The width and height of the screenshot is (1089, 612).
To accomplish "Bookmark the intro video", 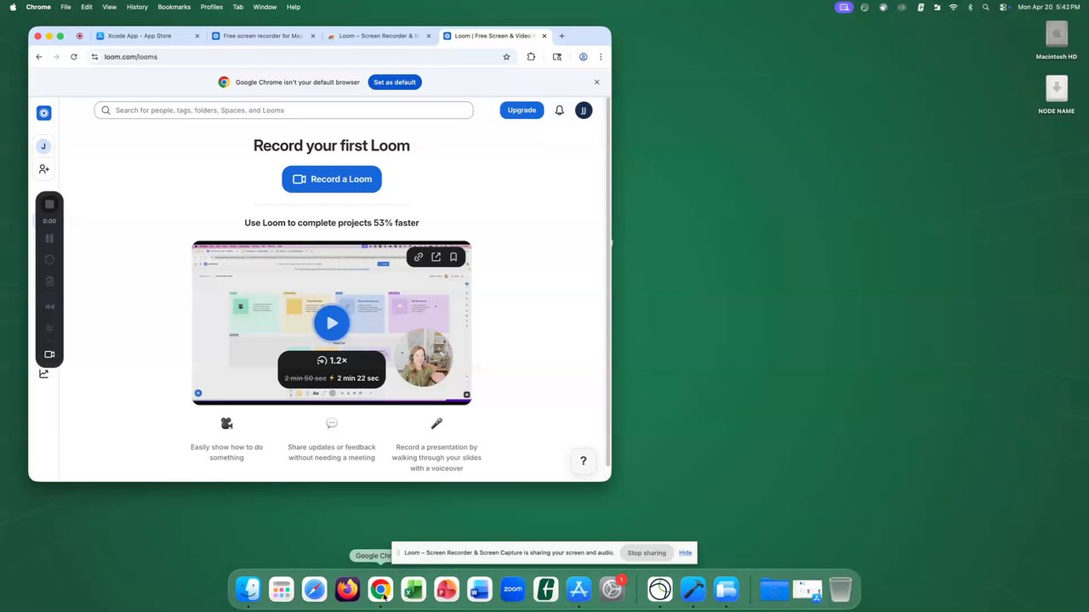I will [x=453, y=257].
